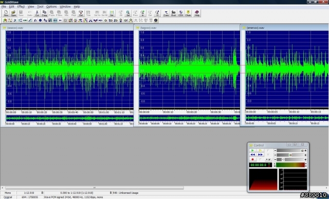The width and height of the screenshot is (329, 199).
Task: Open the Tool menu
Action: click(40, 7)
